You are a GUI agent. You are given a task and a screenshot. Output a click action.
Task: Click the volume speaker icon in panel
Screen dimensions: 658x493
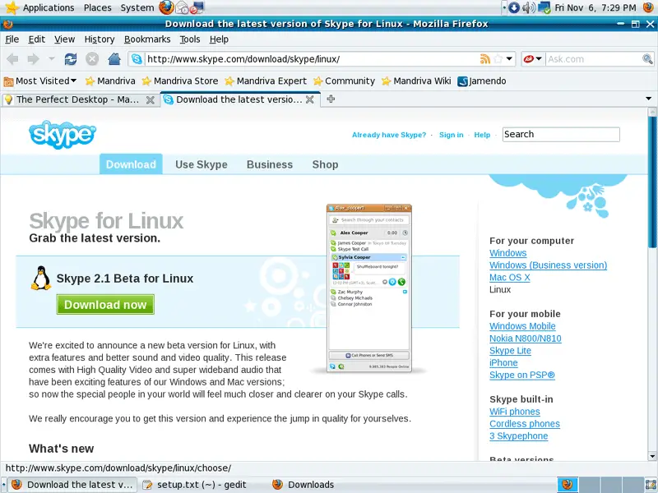(x=528, y=7)
